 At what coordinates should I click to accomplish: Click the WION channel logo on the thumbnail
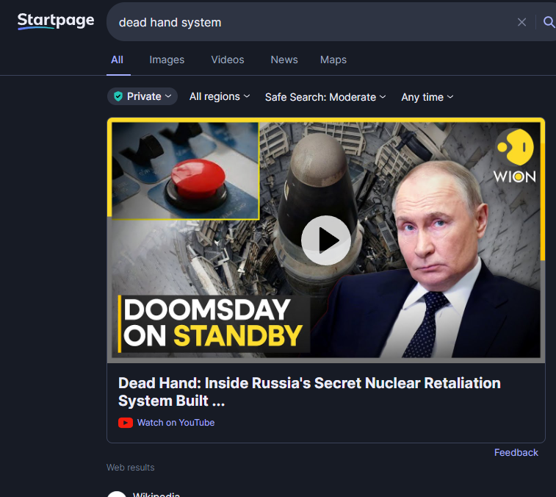point(514,156)
